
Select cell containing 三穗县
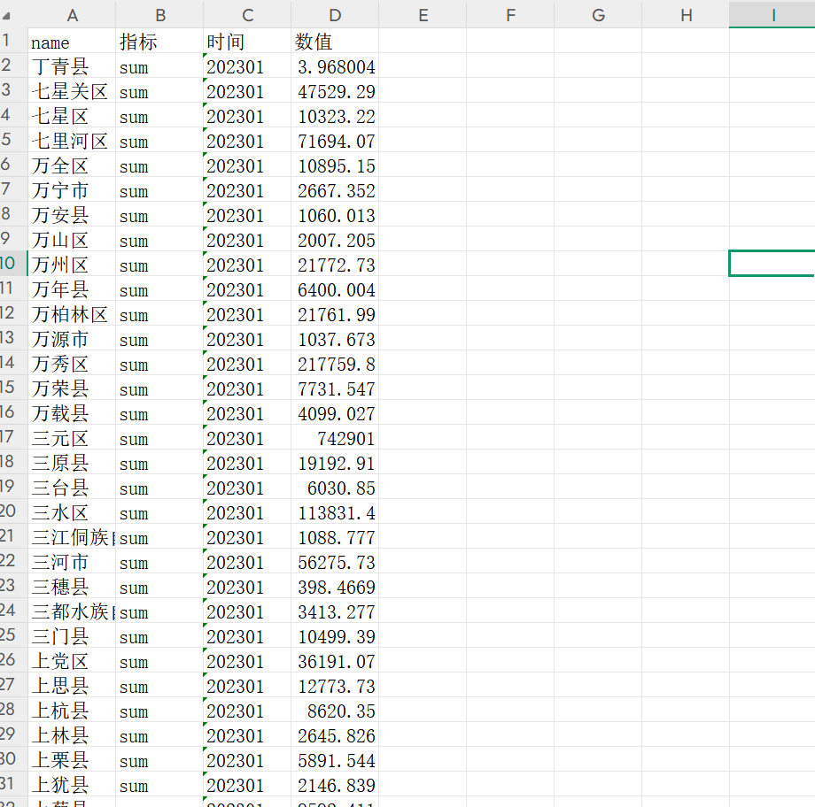pyautogui.click(x=72, y=586)
